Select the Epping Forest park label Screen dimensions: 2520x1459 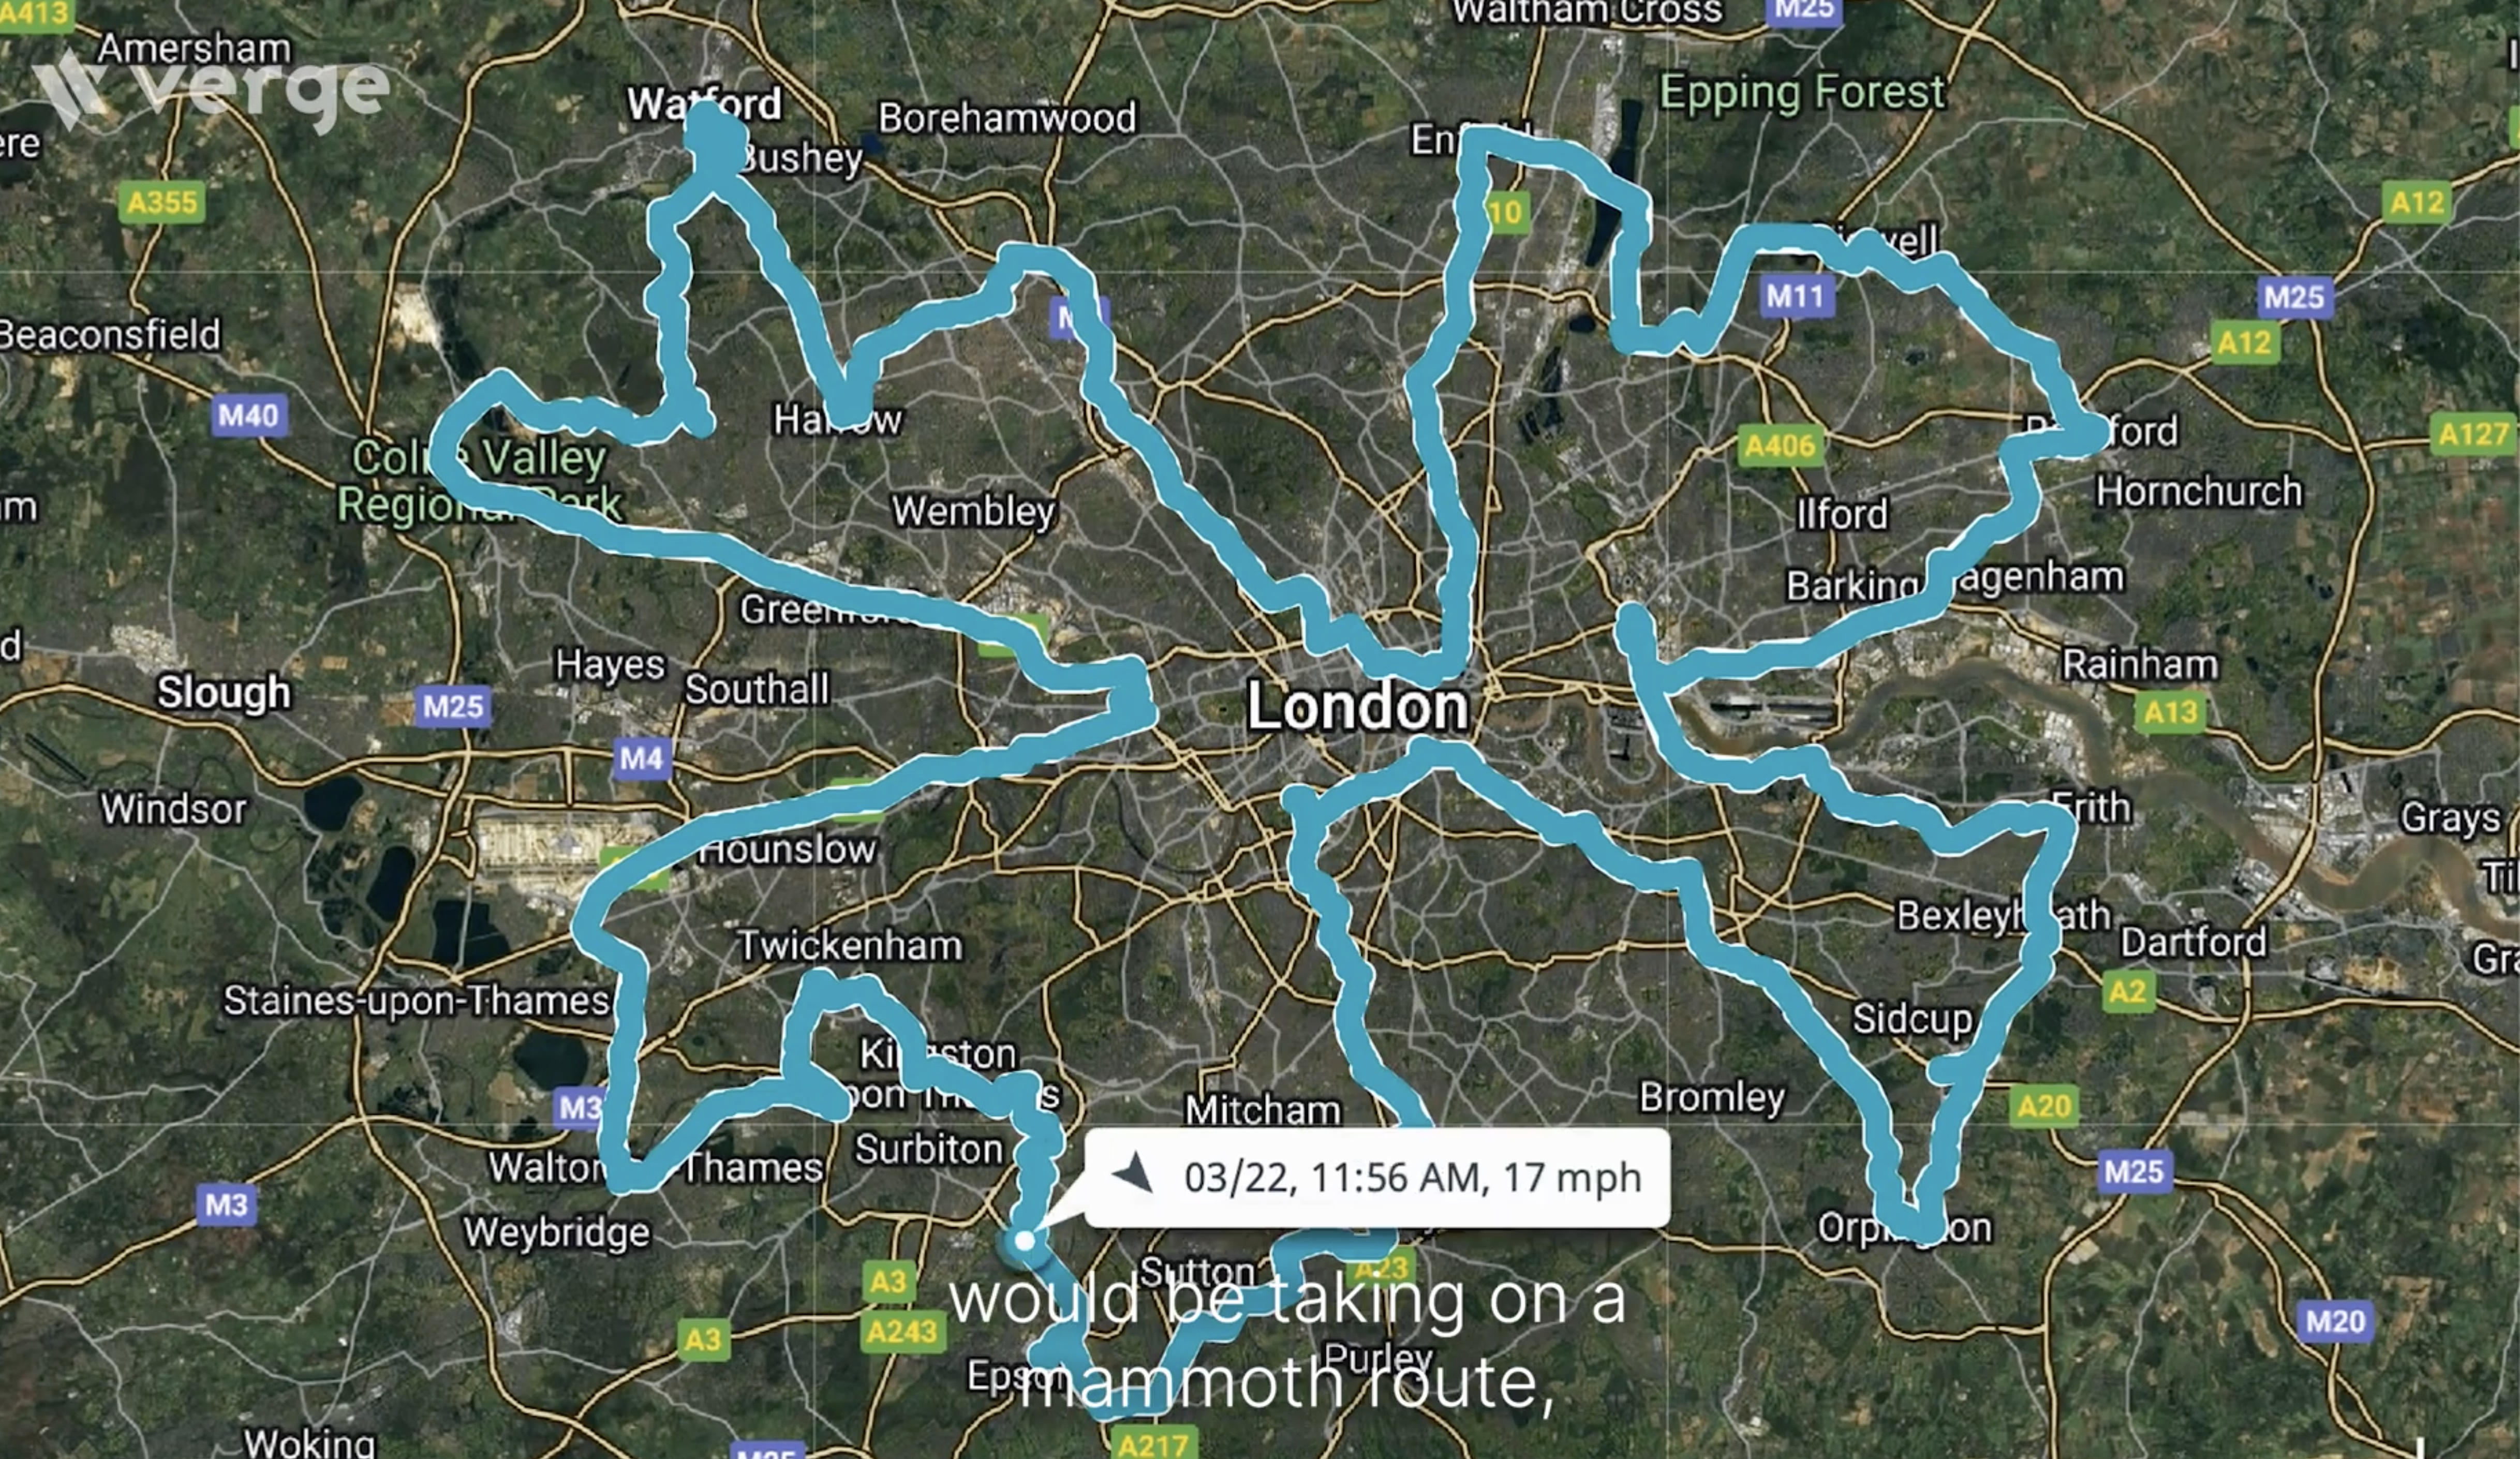[x=1802, y=92]
